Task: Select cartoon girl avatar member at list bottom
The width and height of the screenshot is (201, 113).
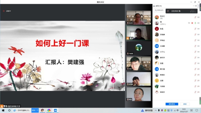Action: [x=157, y=92]
